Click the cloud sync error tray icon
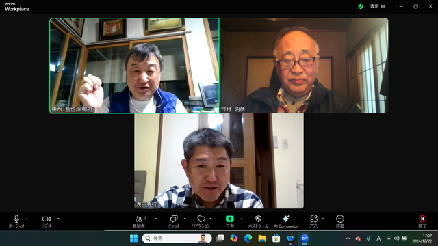 click(x=358, y=238)
